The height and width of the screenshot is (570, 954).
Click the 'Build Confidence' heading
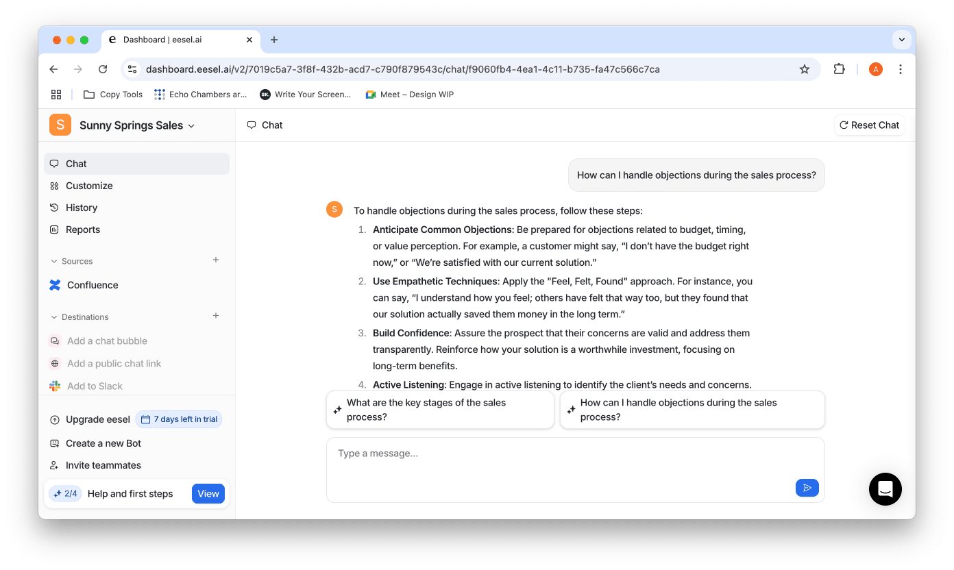[x=411, y=333]
